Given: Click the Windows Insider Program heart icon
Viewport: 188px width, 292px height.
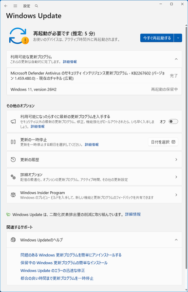Looking at the screenshot, I should point(13,195).
